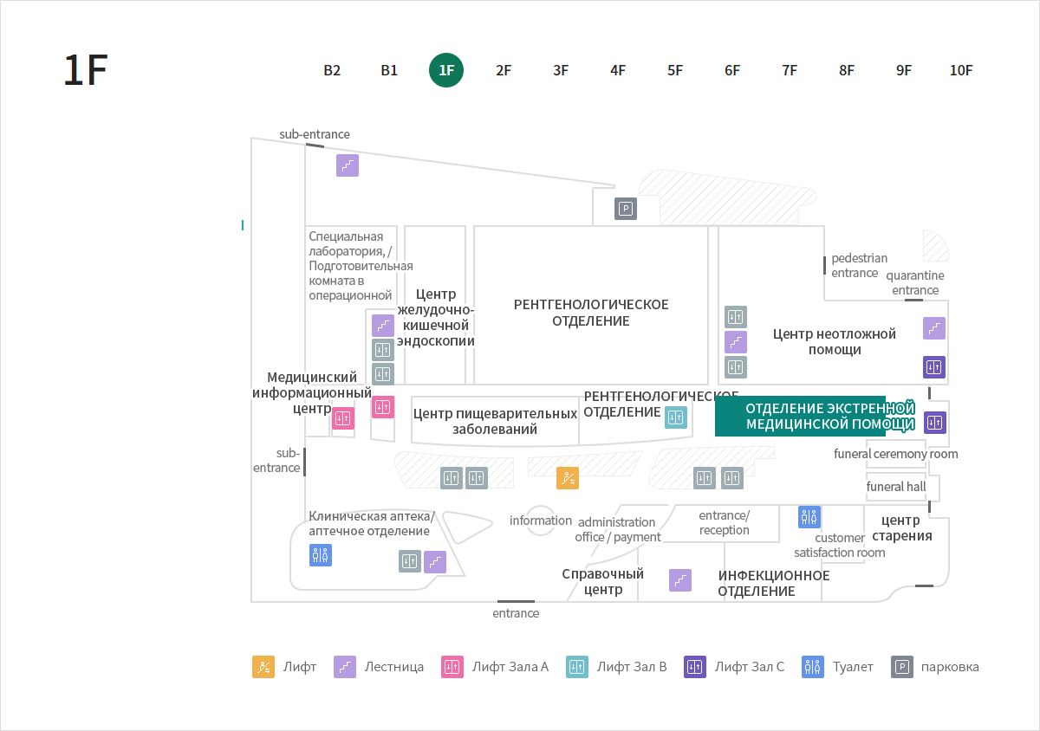Click stairs icon below quarantine entrance
The image size is (1040, 731).
934,328
